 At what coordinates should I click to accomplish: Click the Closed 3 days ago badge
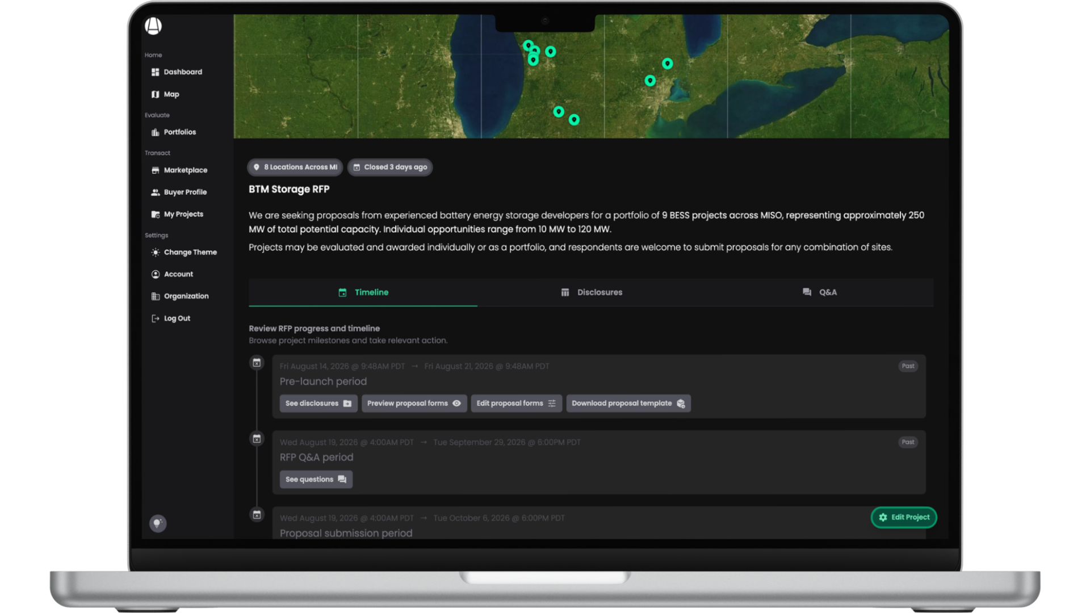click(x=390, y=167)
